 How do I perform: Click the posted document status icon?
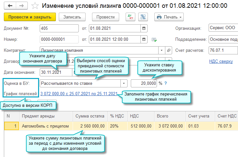click(154, 40)
